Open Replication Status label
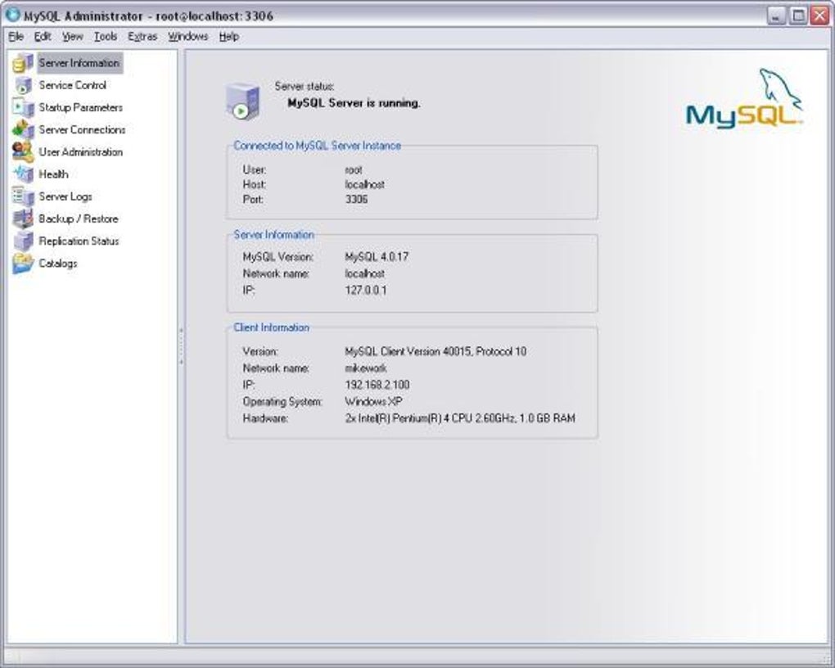The image size is (835, 668). click(79, 241)
